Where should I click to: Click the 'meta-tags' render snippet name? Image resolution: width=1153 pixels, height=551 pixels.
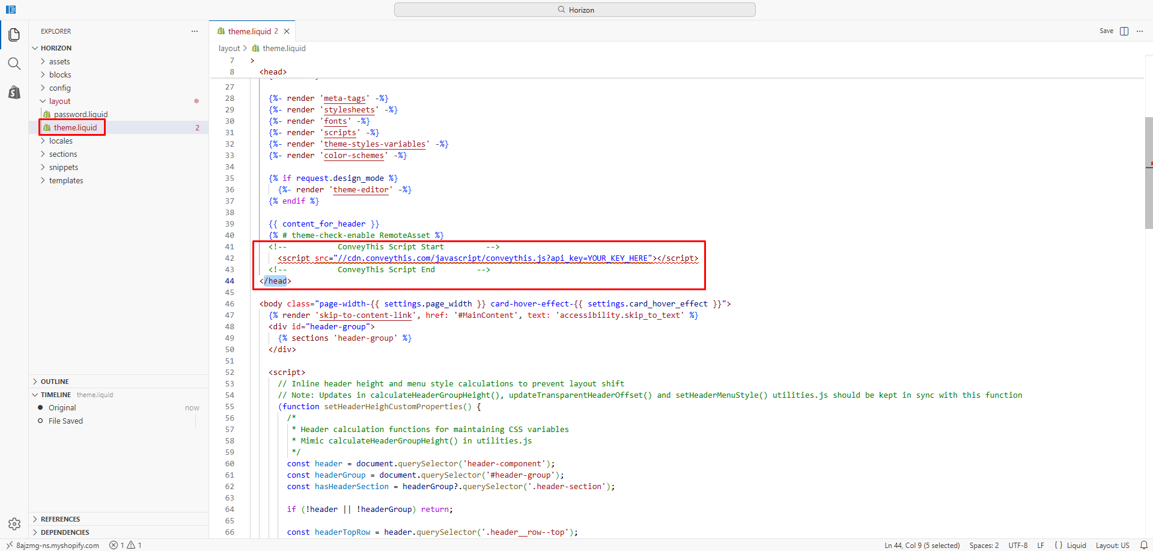345,98
